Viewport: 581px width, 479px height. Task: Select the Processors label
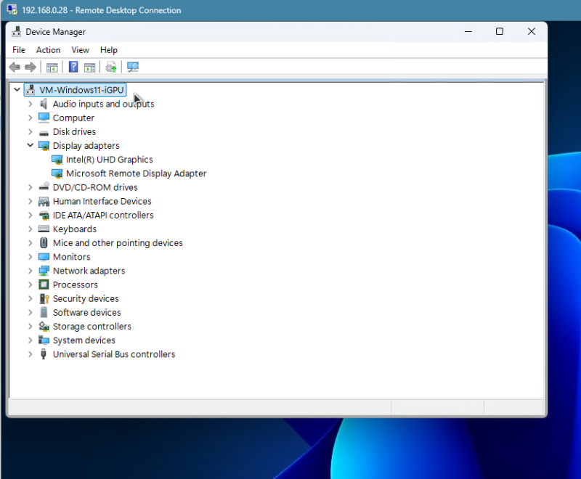click(76, 284)
